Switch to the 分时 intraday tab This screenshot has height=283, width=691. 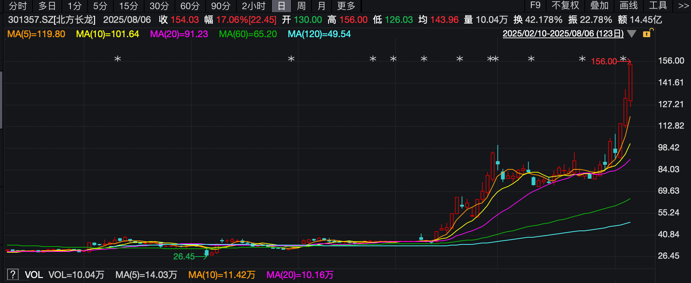click(18, 6)
